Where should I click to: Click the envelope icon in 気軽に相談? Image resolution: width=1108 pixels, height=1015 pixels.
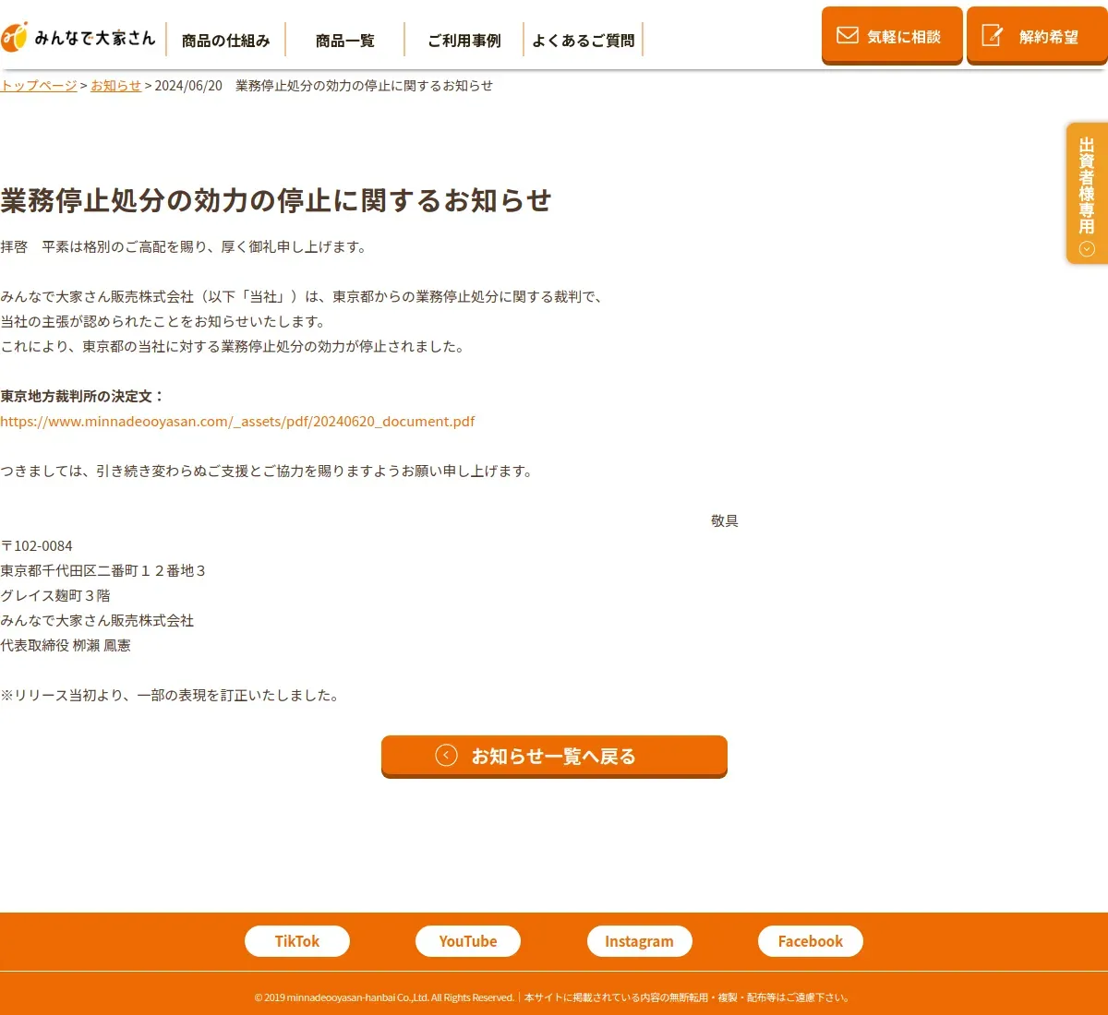tap(847, 35)
